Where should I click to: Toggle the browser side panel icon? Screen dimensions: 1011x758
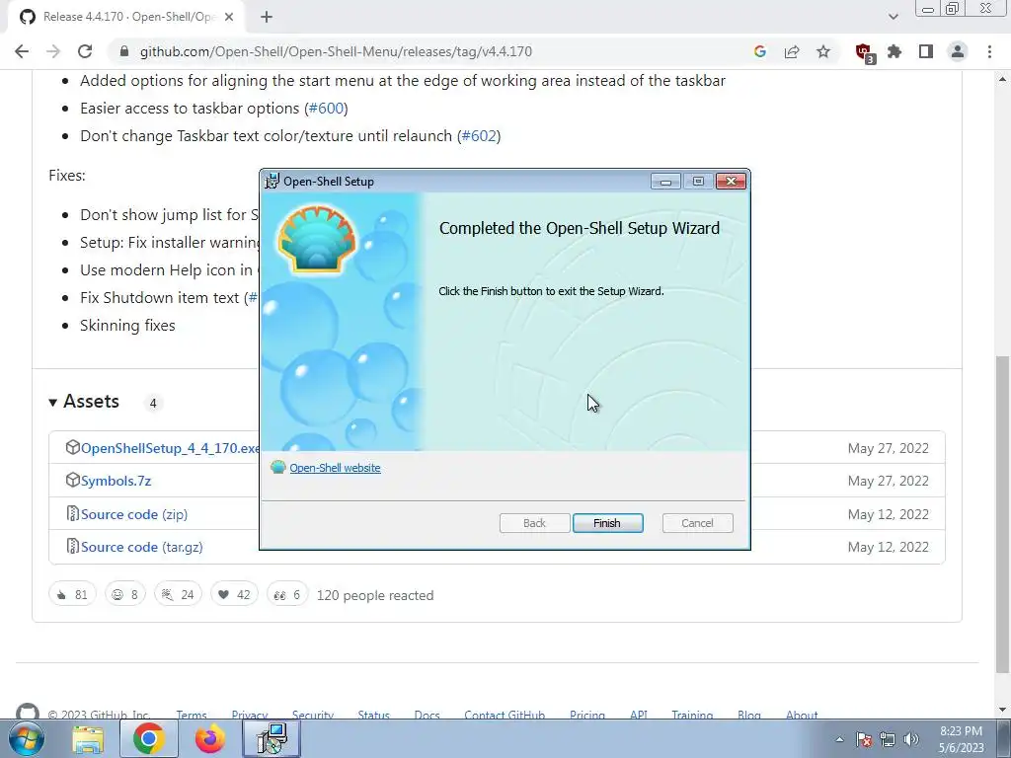pos(926,51)
